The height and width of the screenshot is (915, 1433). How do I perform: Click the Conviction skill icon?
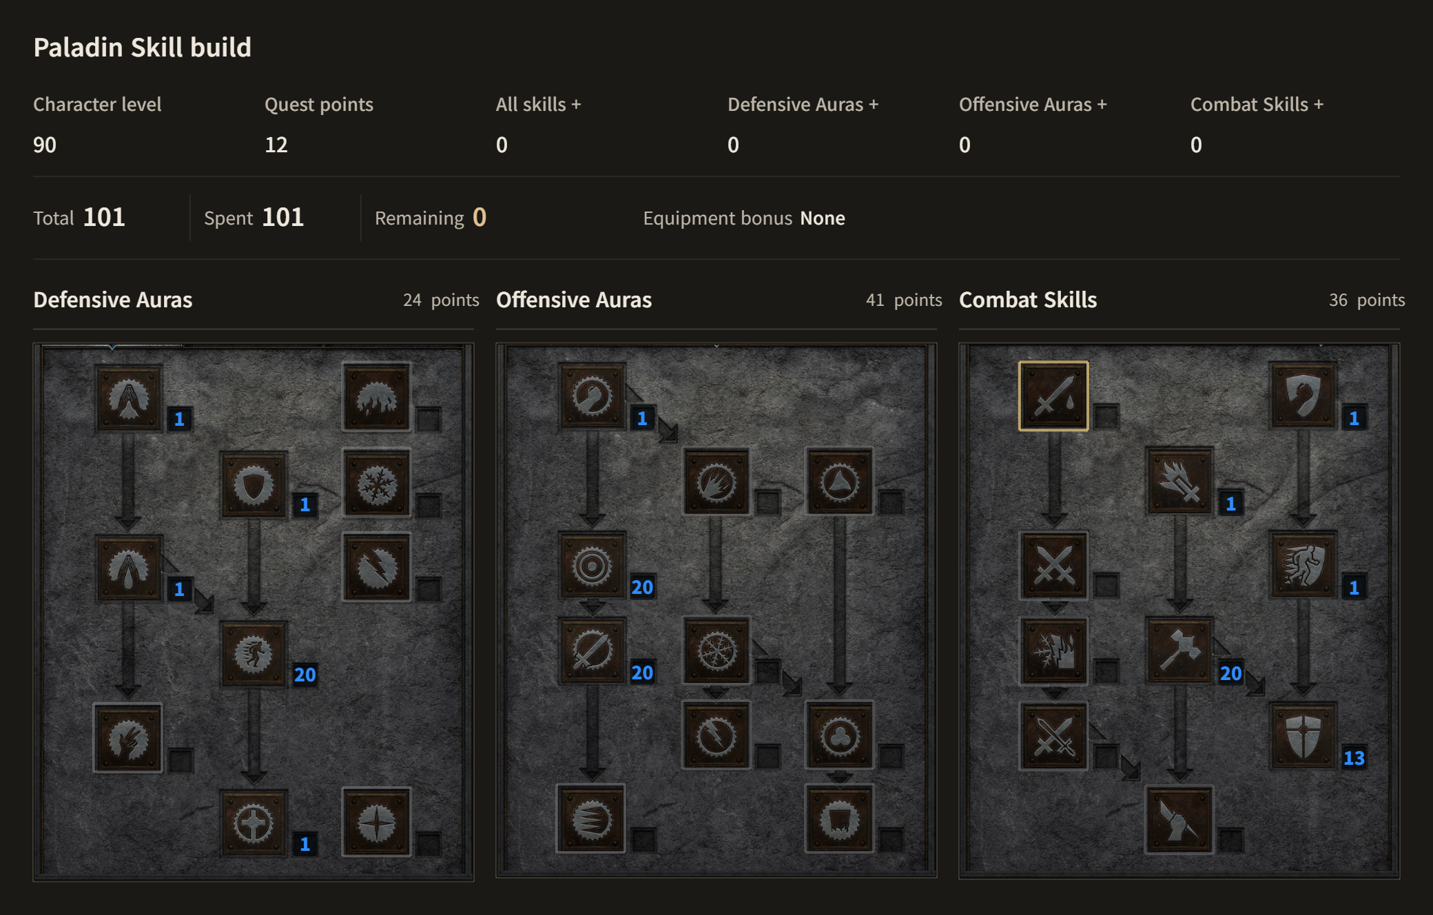pos(840,819)
